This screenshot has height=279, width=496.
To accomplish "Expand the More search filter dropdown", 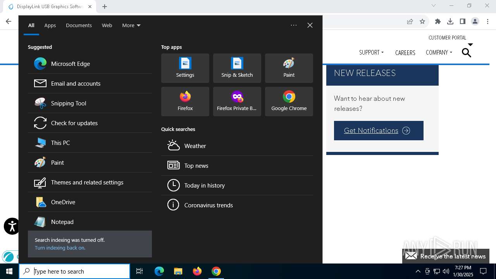I will 131,26.
